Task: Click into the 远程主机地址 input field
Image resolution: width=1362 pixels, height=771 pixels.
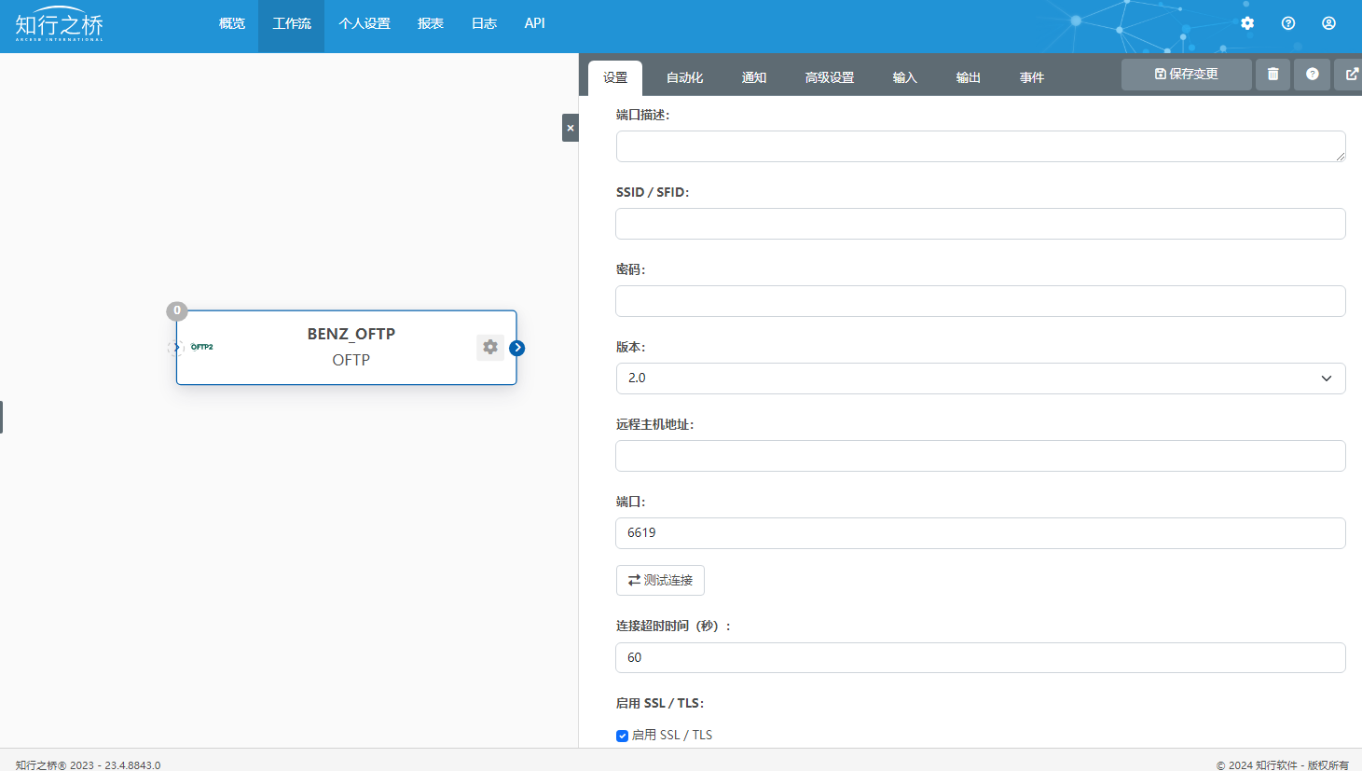Action: coord(980,456)
